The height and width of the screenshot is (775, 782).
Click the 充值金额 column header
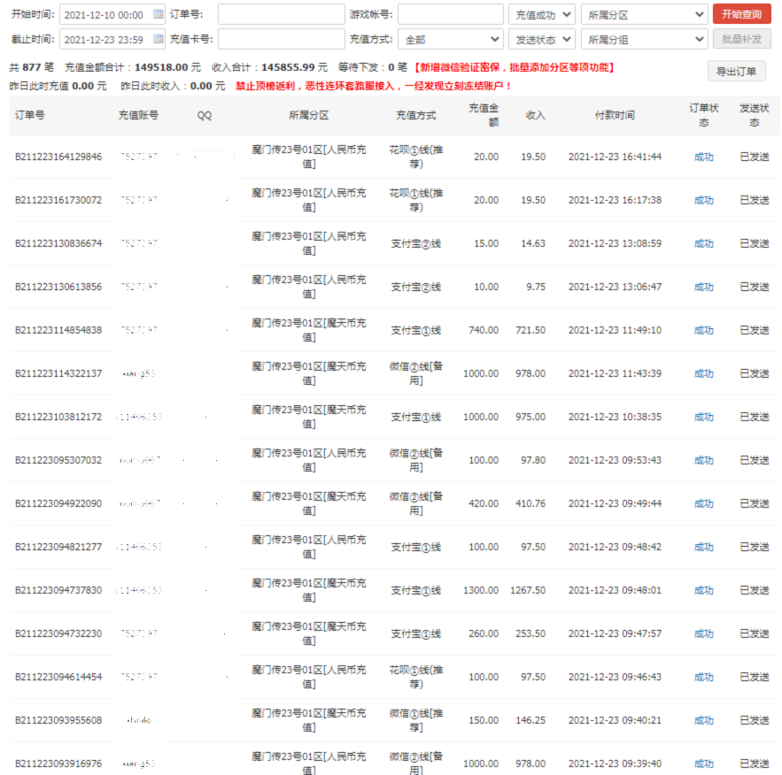484,115
